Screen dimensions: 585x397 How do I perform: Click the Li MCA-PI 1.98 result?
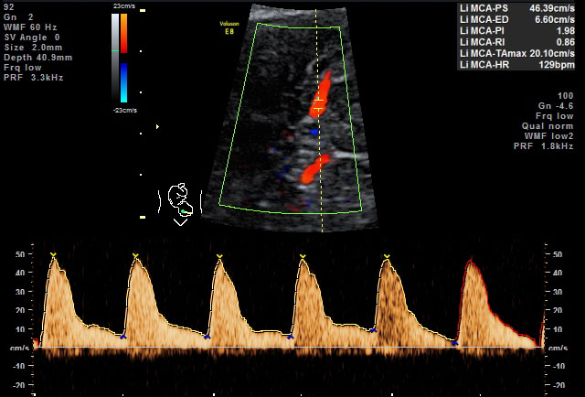coord(517,30)
